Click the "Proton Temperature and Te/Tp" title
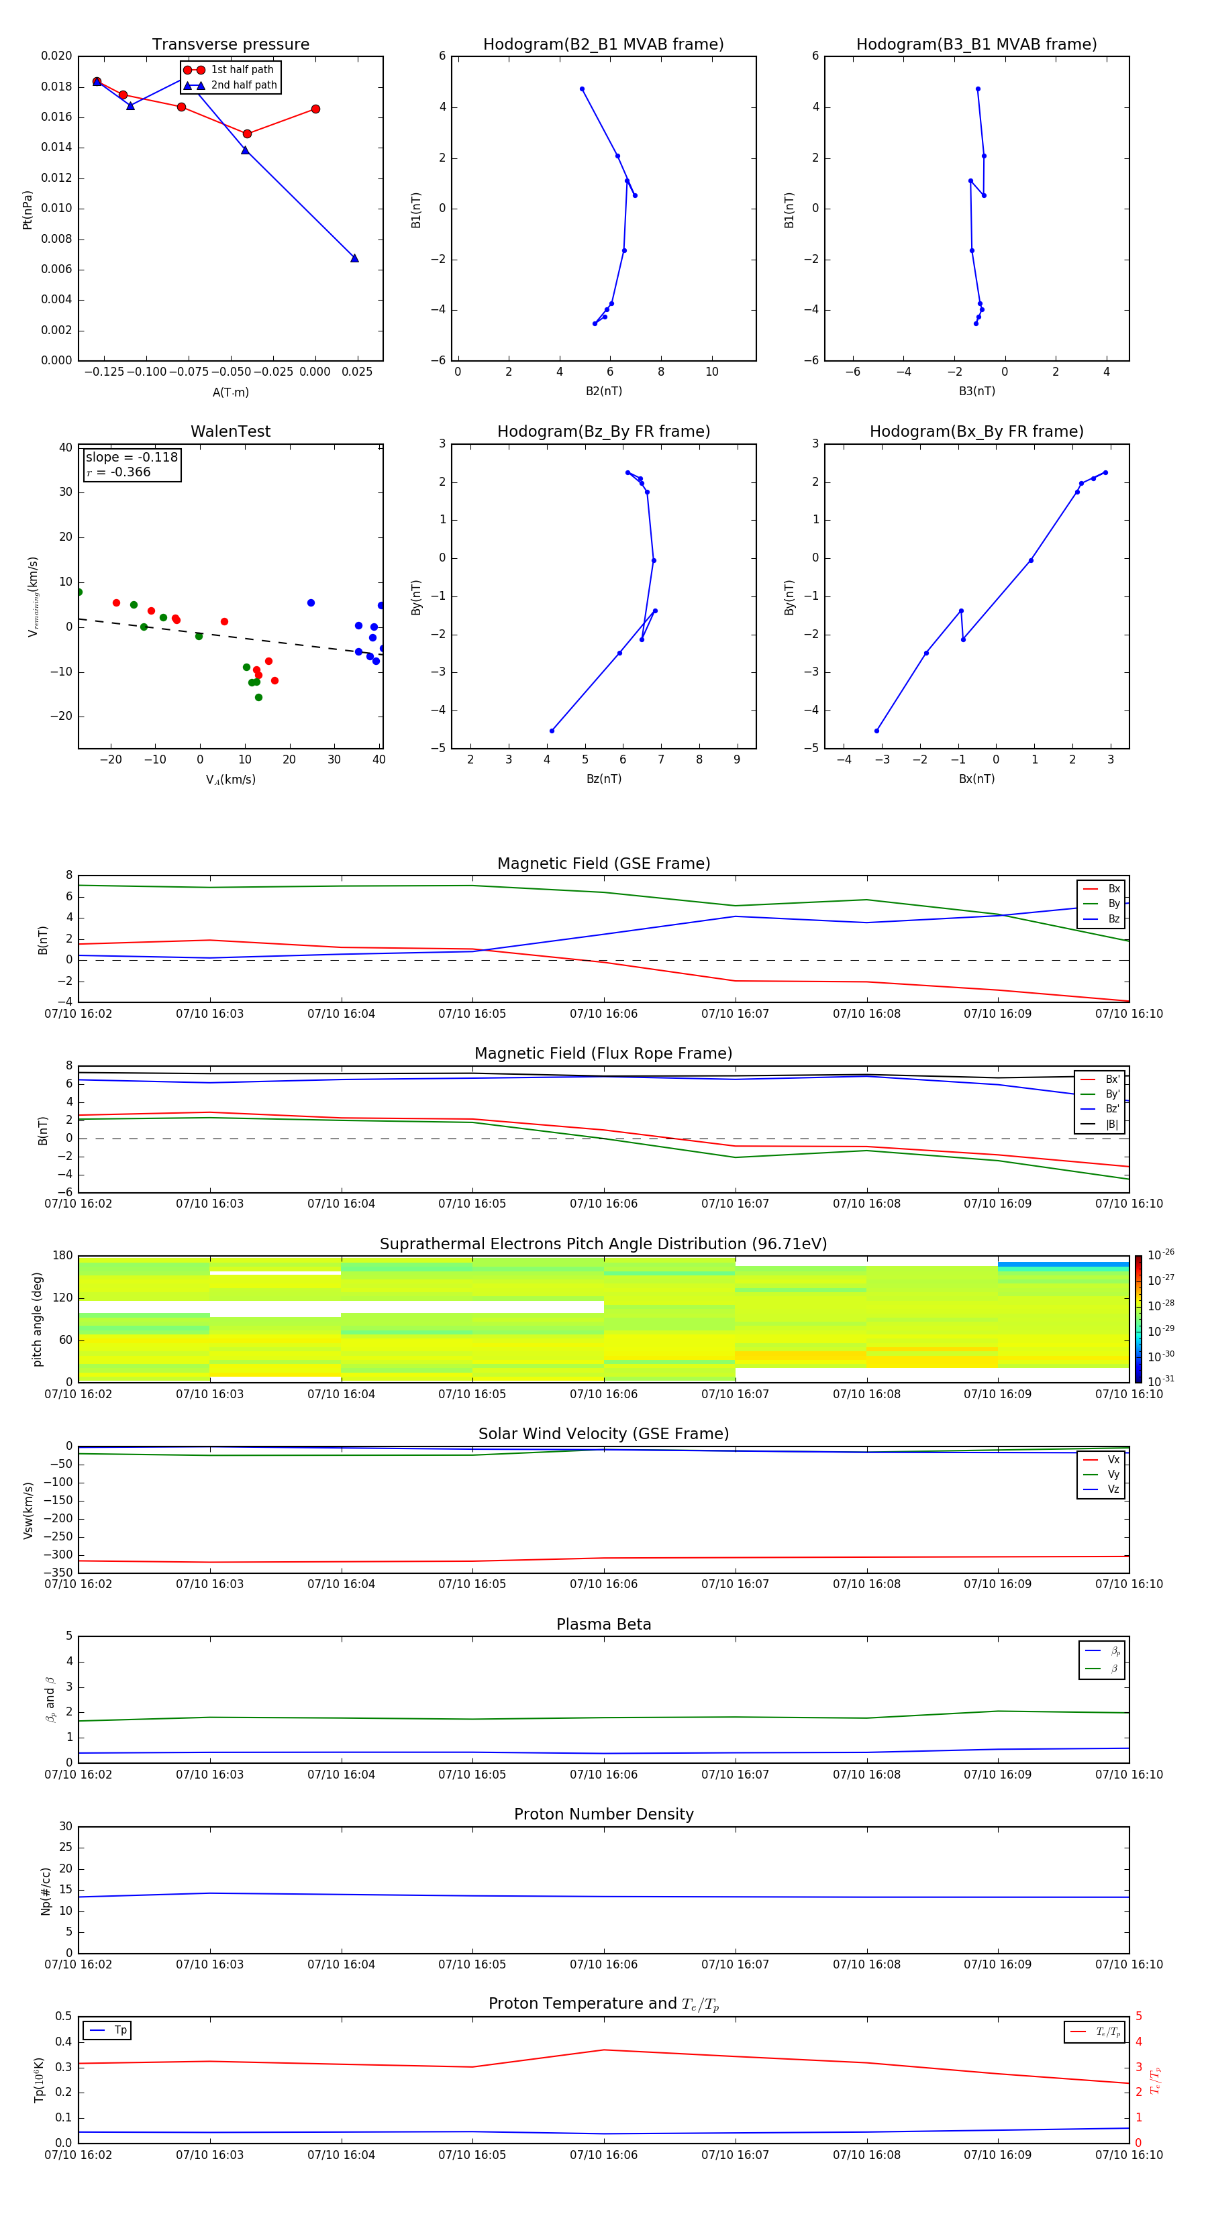Image resolution: width=1208 pixels, height=2214 pixels. click(603, 2004)
